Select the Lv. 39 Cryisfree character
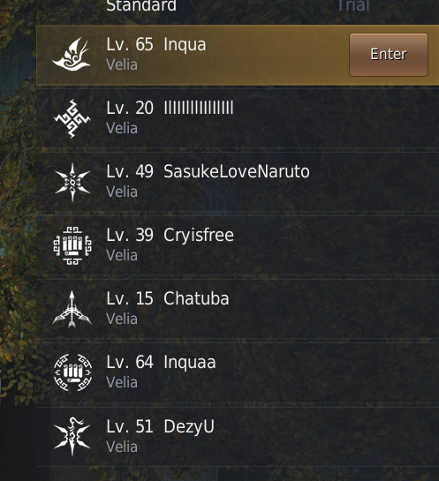The width and height of the screenshot is (439, 481). point(238,245)
